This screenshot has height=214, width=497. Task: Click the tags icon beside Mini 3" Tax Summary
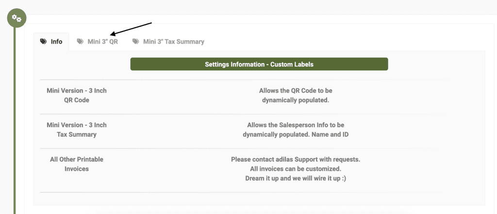[x=136, y=42]
